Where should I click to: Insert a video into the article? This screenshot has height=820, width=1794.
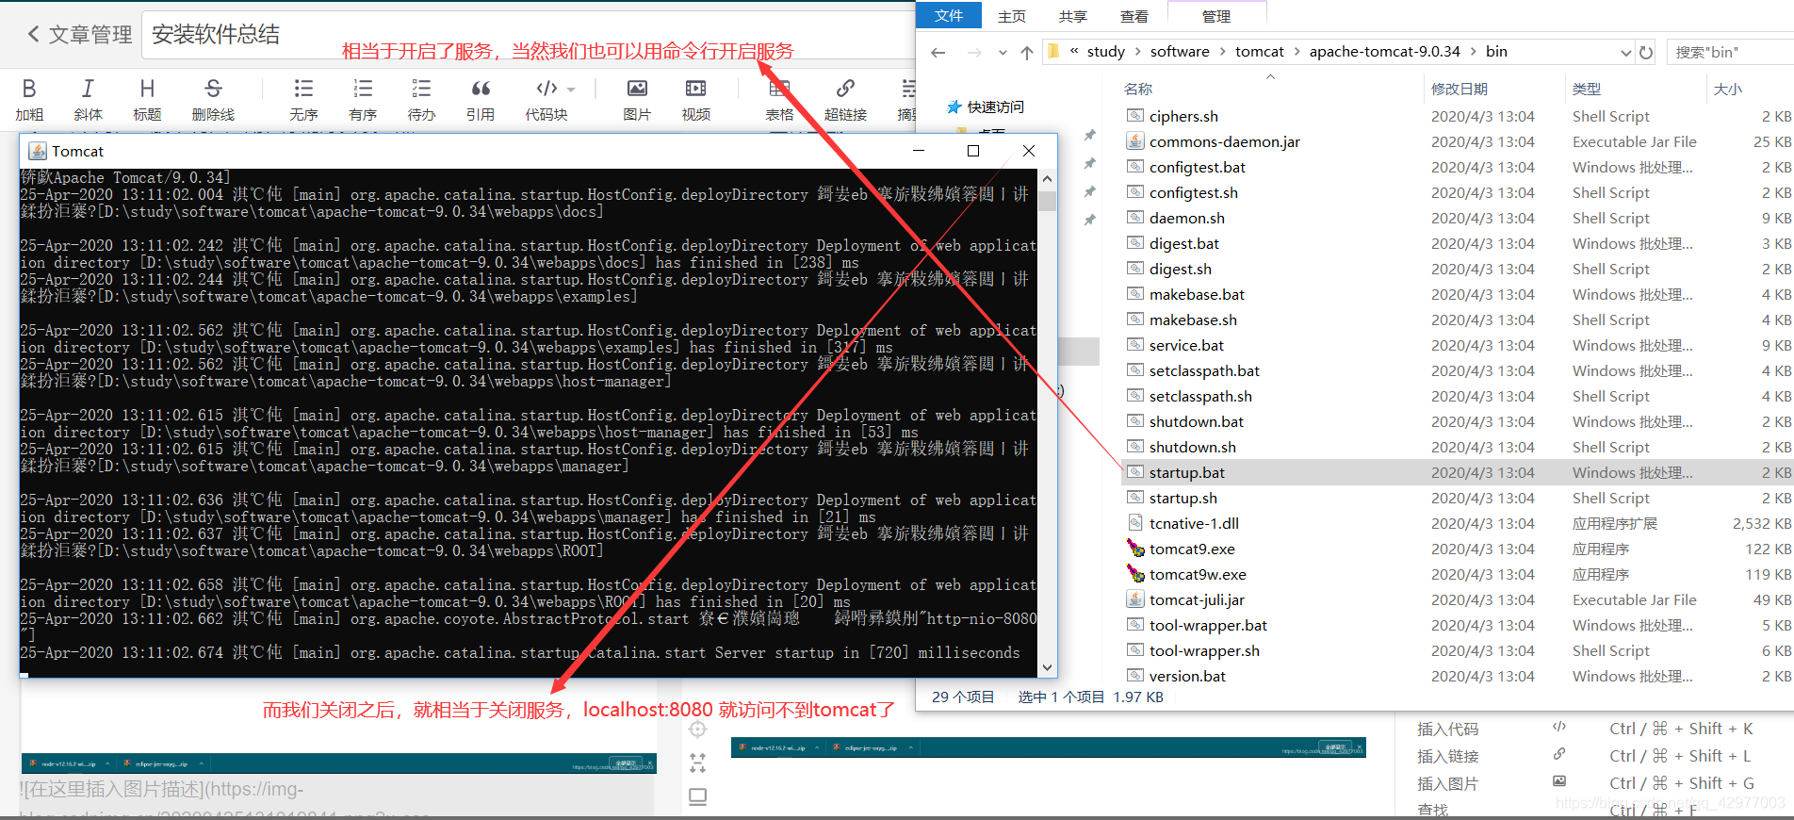coord(696,99)
